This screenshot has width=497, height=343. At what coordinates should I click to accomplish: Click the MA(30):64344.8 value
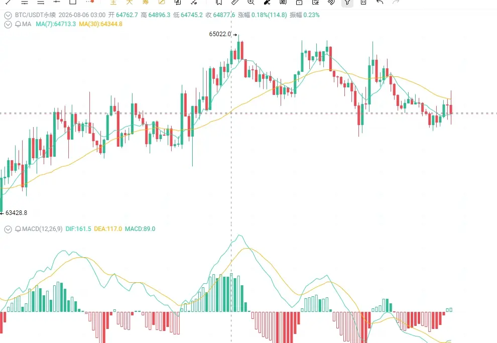coord(100,24)
